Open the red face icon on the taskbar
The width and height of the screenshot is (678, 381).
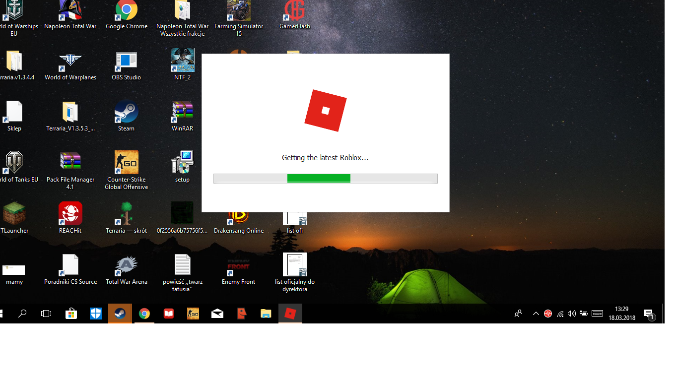242,314
